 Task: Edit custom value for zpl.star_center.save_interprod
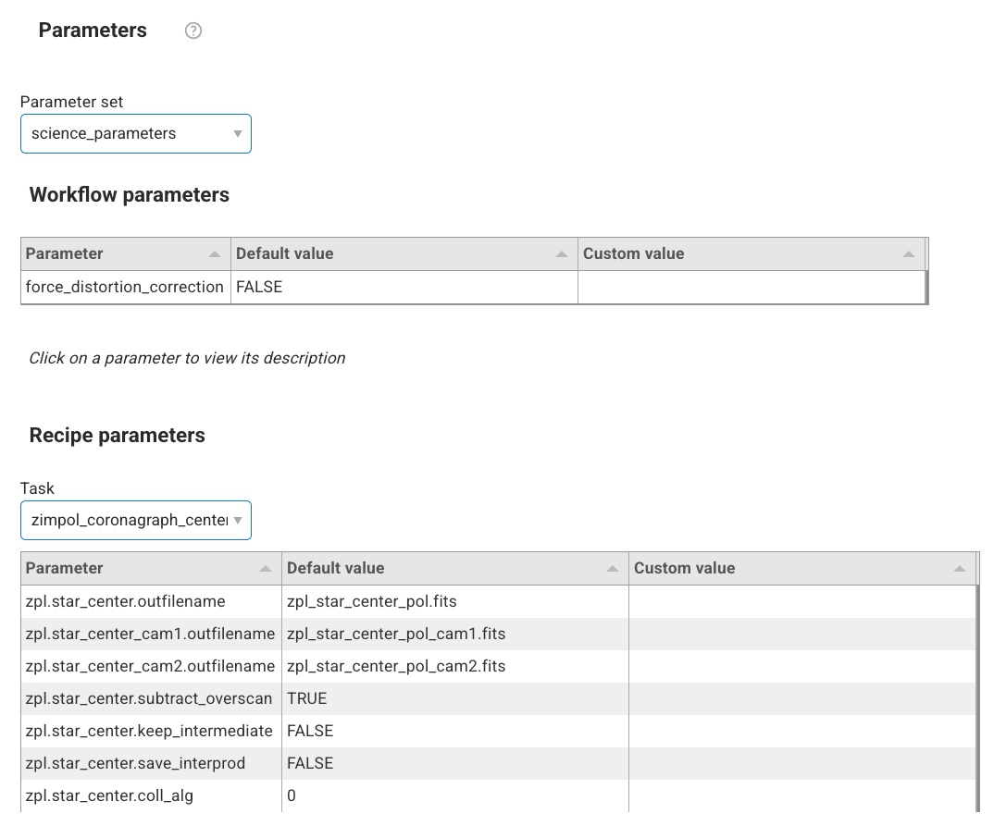[801, 763]
